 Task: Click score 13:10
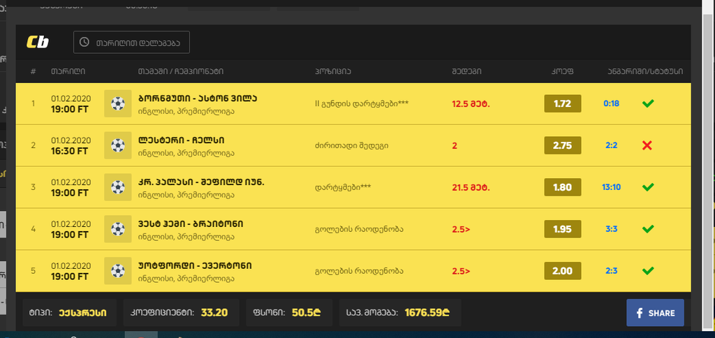[x=611, y=187]
